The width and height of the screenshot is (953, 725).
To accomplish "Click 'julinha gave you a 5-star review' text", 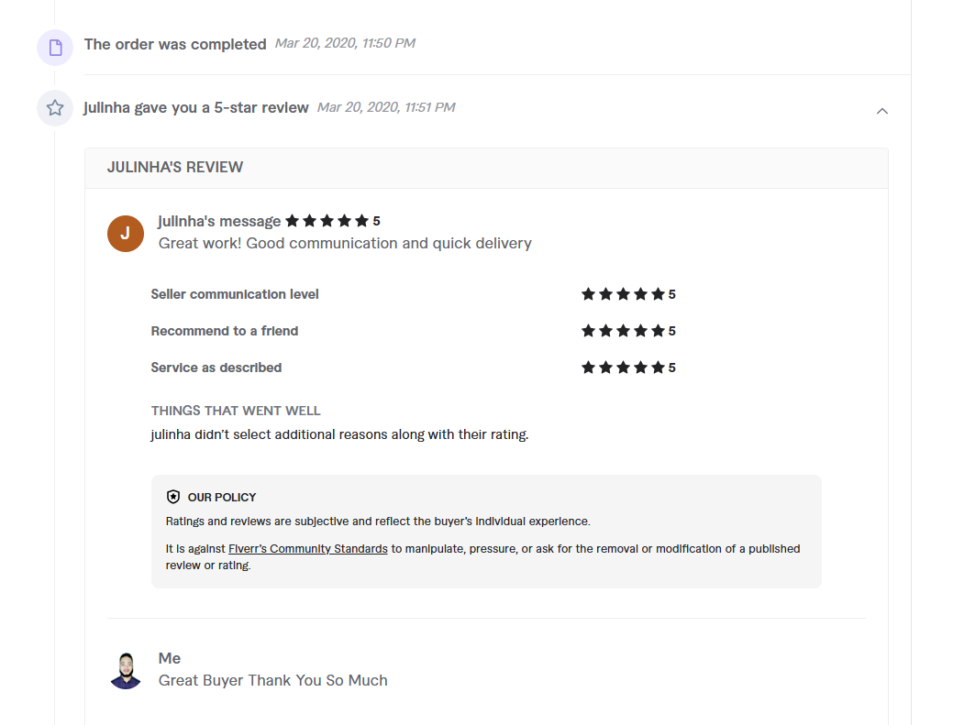I will [196, 108].
